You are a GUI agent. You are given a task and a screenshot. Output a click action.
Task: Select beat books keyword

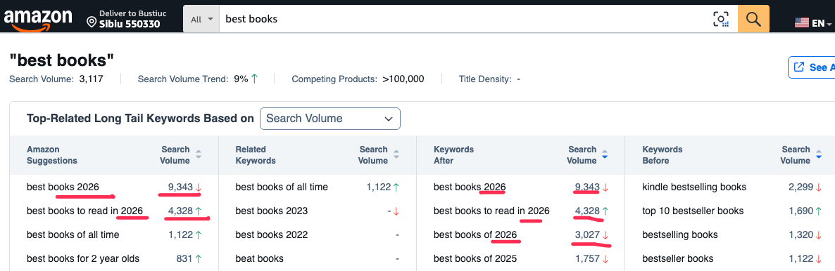coord(259,259)
